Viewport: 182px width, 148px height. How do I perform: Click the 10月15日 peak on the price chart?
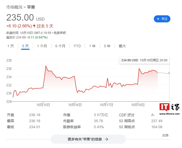[x=46, y=66]
